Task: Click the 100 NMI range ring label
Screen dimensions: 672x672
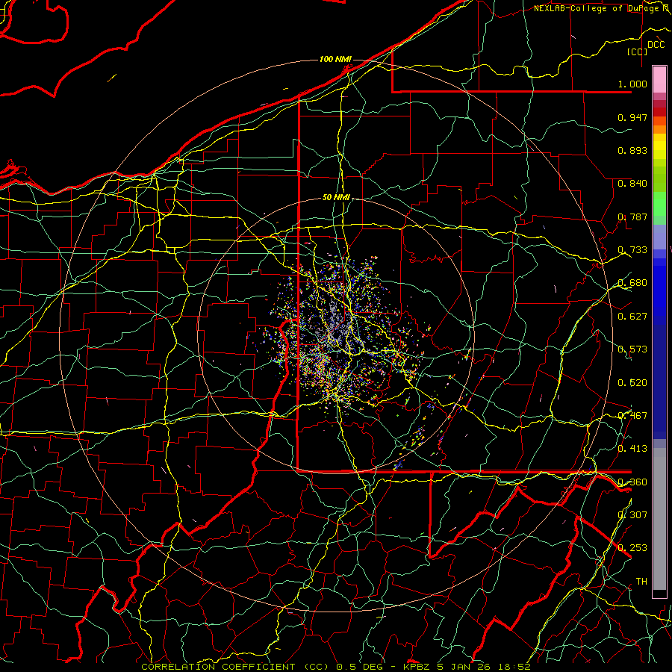Action: 335,59
